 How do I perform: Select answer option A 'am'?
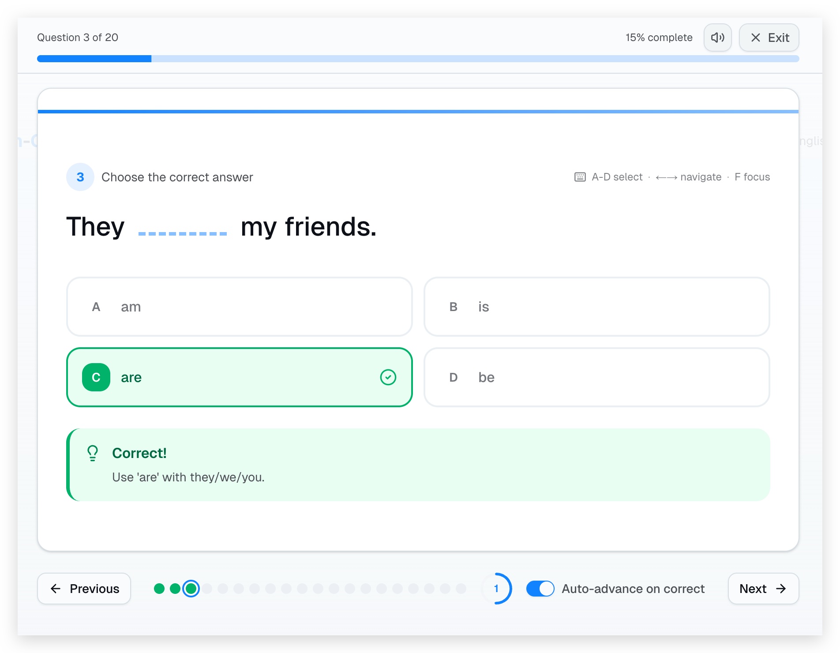pos(239,307)
